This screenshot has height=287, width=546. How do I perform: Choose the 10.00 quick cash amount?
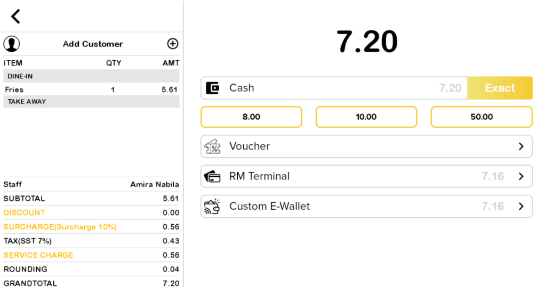tap(366, 117)
